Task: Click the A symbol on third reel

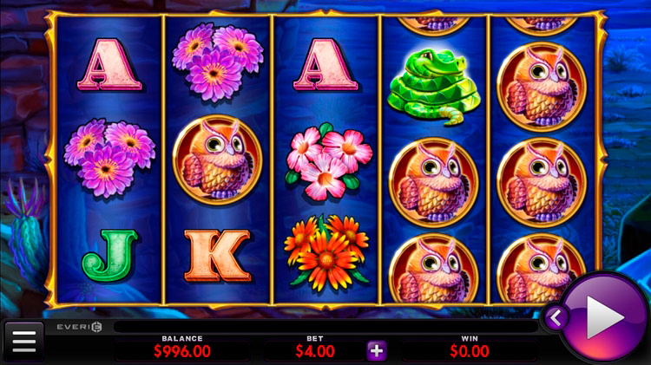Action: [325, 65]
